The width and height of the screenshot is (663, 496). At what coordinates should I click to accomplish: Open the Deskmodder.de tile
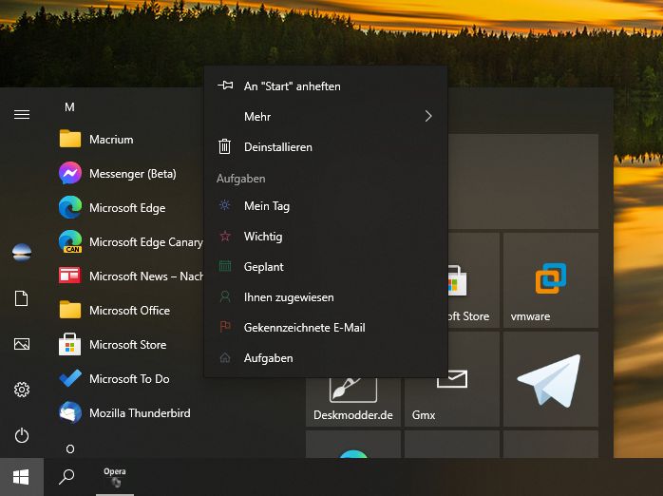point(353,402)
